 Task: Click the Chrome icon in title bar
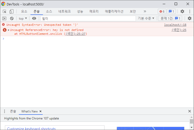click(3, 4)
